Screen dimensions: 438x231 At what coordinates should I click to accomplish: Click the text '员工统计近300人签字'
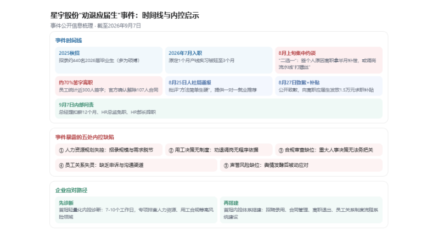click(x=81, y=90)
